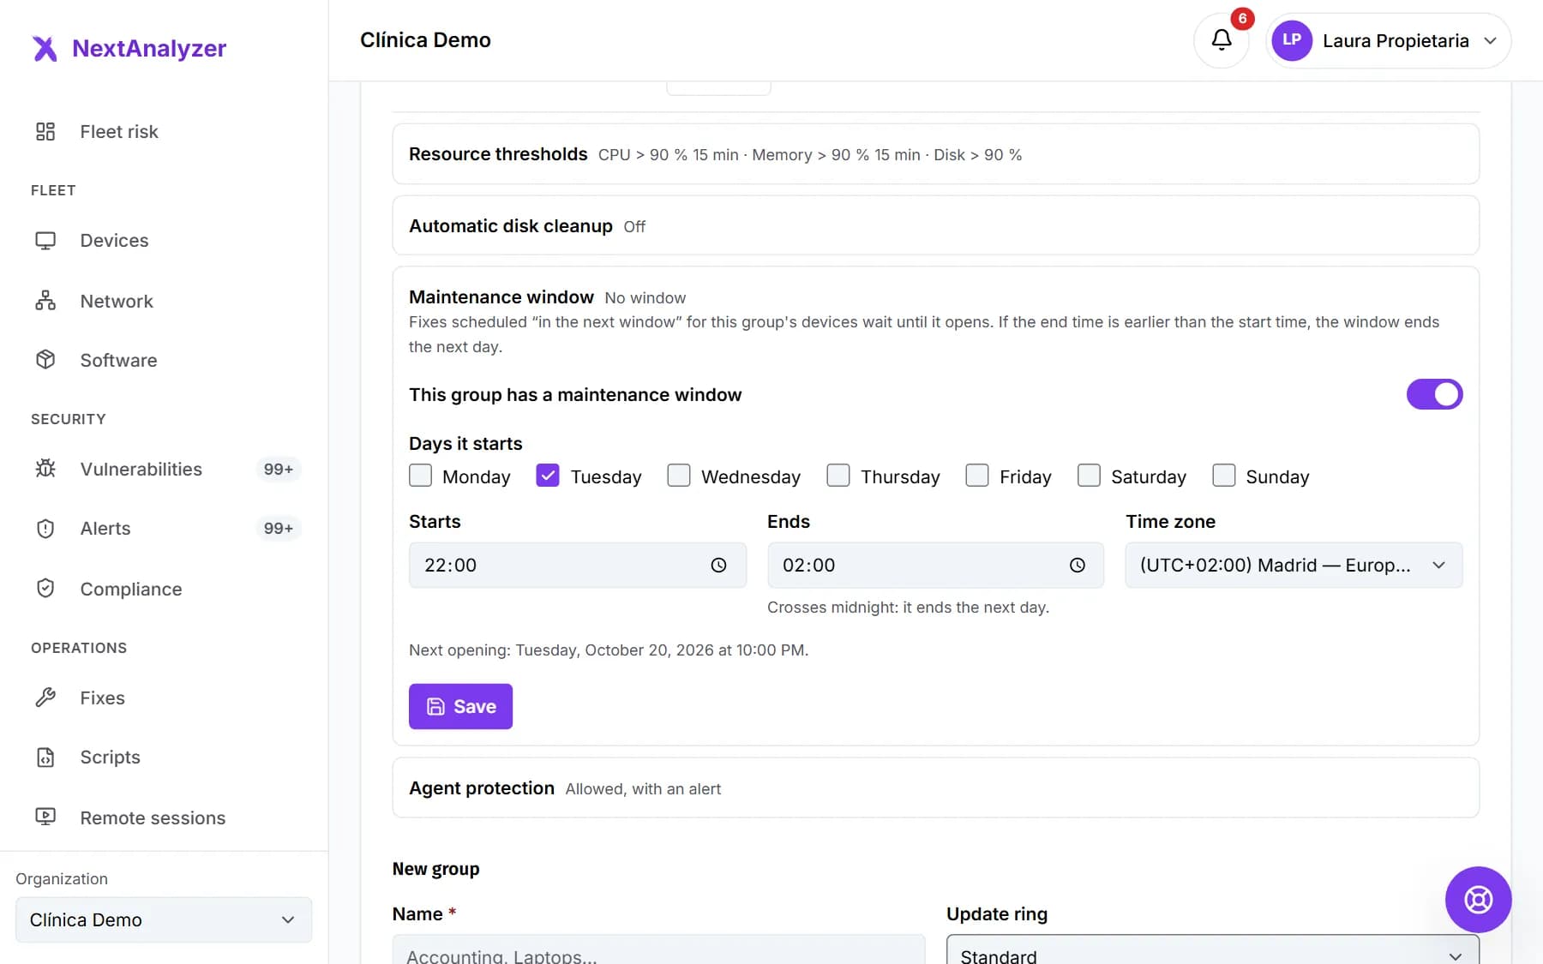Click the NextAnalyzer logo icon
The image size is (1543, 964).
[45, 49]
